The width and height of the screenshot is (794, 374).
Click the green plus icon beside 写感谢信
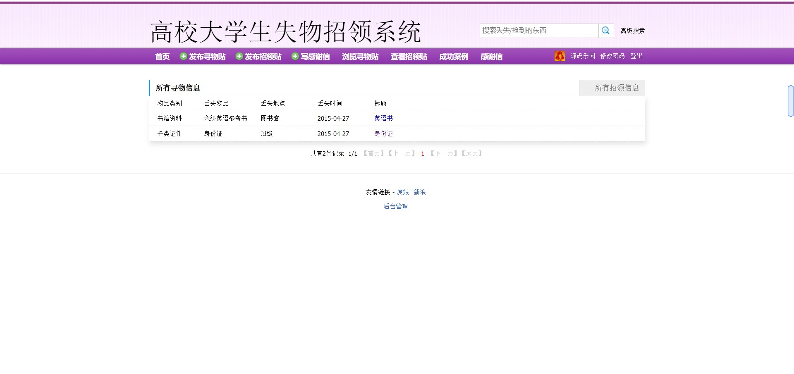click(295, 56)
